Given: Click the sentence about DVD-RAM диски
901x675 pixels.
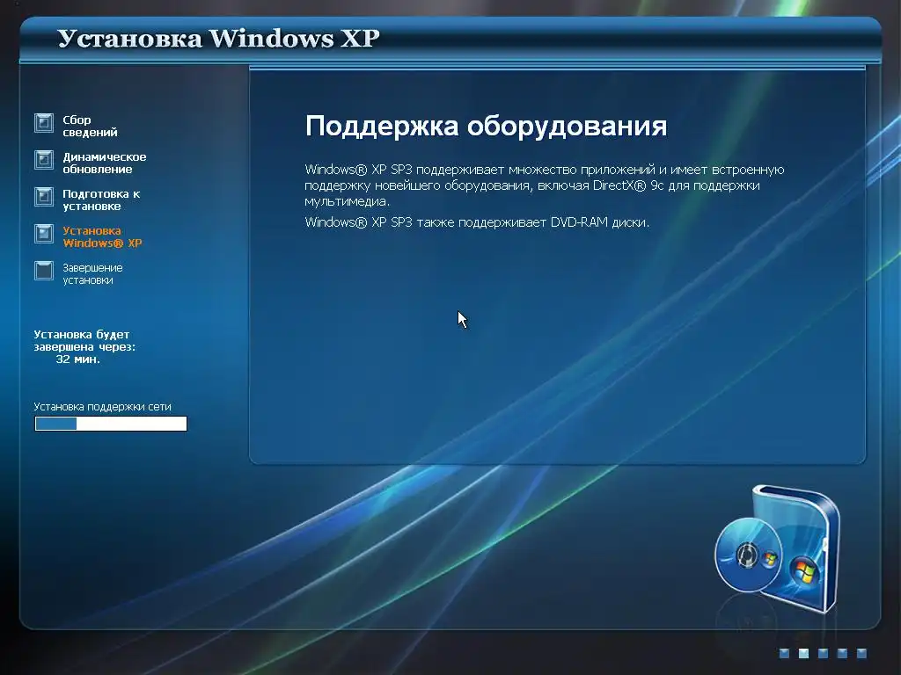Looking at the screenshot, I should coord(477,222).
